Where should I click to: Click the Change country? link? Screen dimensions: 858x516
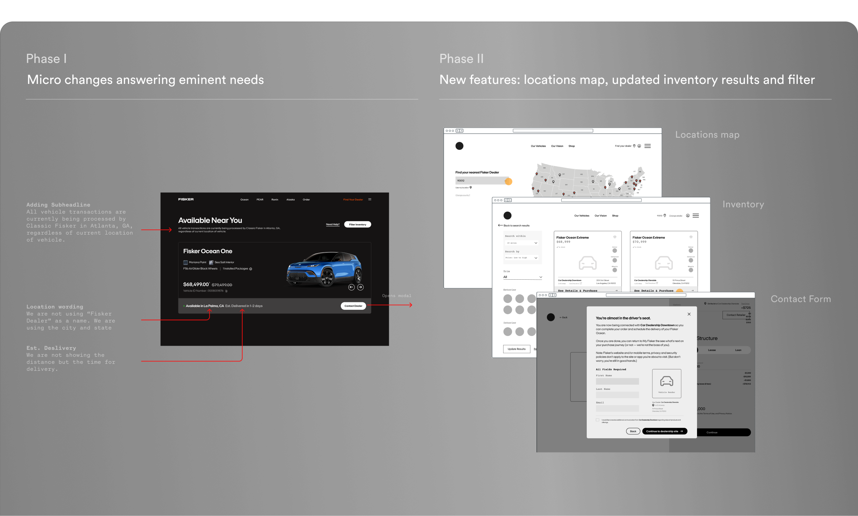point(463,195)
